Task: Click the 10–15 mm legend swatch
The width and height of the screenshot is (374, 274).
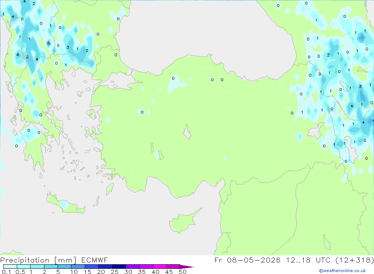Action: 78,267
